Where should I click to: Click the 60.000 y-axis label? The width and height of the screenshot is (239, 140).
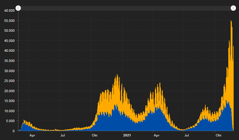pos(10,10)
